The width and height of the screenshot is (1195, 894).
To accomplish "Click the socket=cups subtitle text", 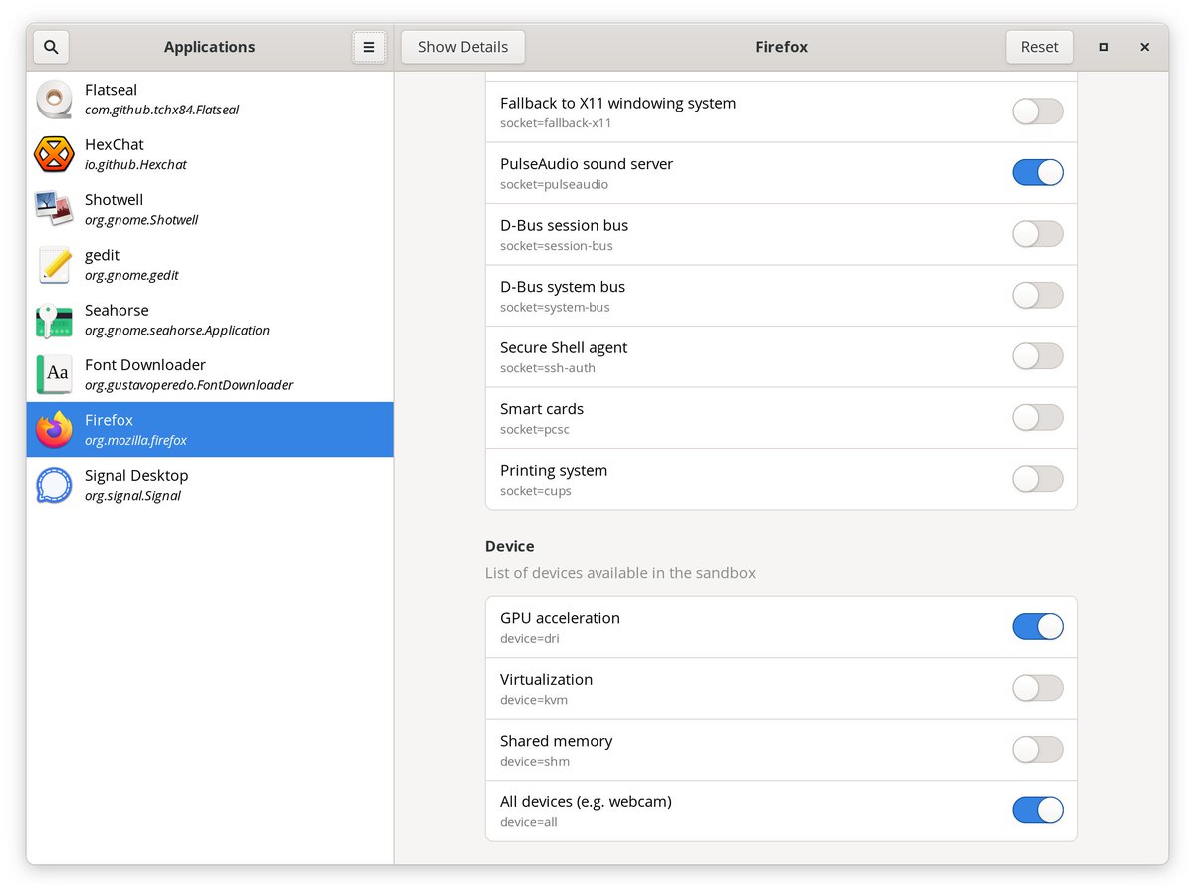I will click(536, 491).
